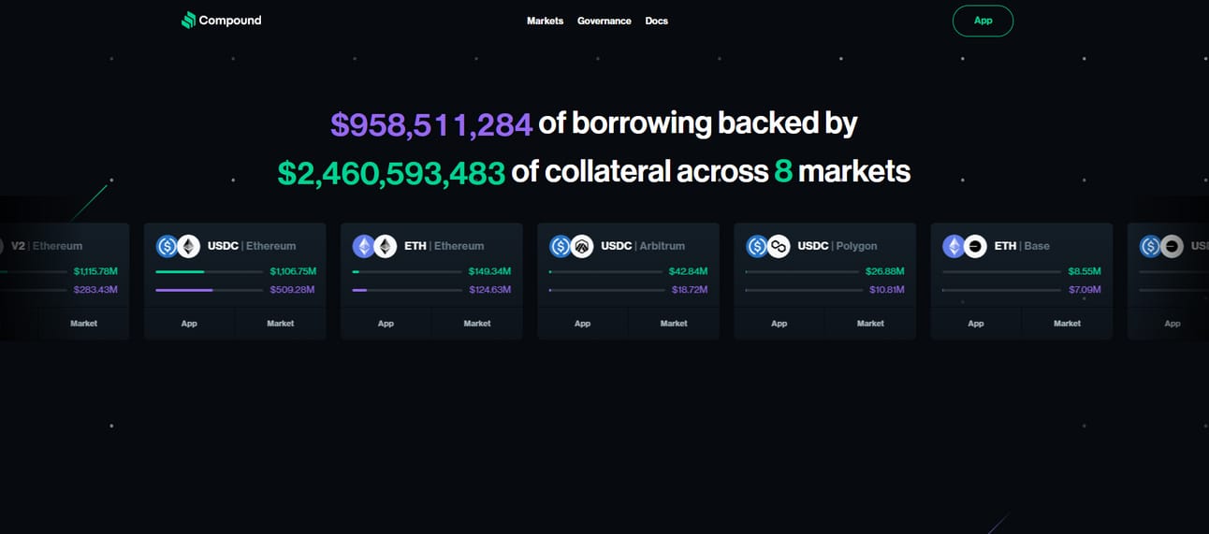Launch the App via outlined header button

coord(983,21)
